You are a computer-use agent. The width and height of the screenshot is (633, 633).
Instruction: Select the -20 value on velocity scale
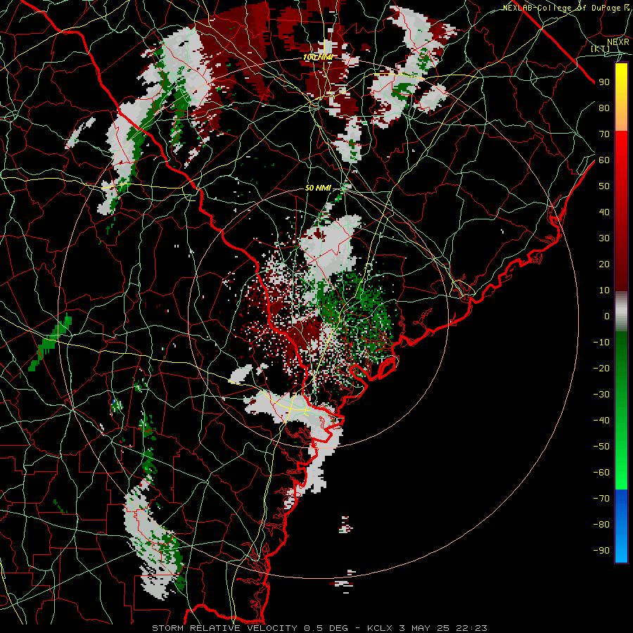point(601,369)
